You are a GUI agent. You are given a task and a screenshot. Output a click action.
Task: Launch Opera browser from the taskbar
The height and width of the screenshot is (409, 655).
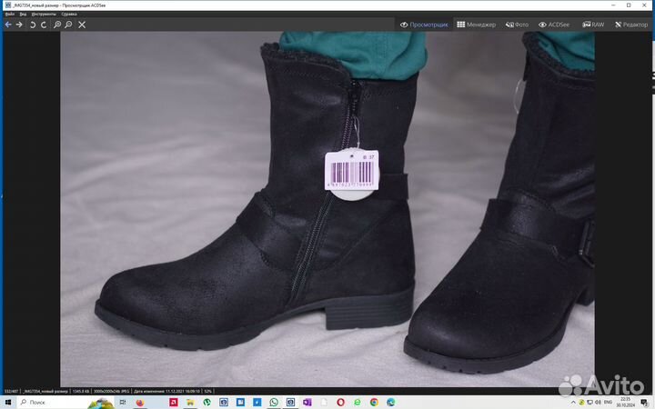pos(340,403)
